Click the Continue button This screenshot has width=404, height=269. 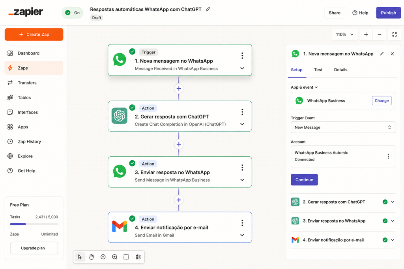coord(304,180)
